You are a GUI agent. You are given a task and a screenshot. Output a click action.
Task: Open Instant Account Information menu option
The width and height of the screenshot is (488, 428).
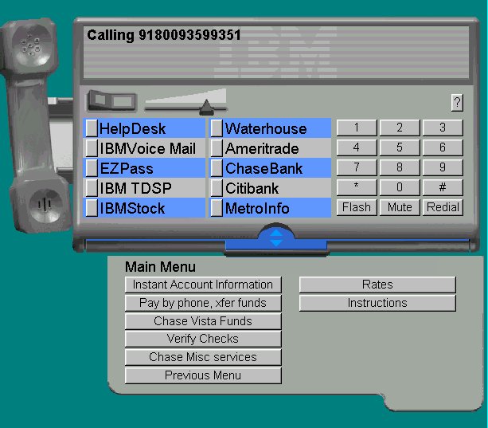[203, 285]
